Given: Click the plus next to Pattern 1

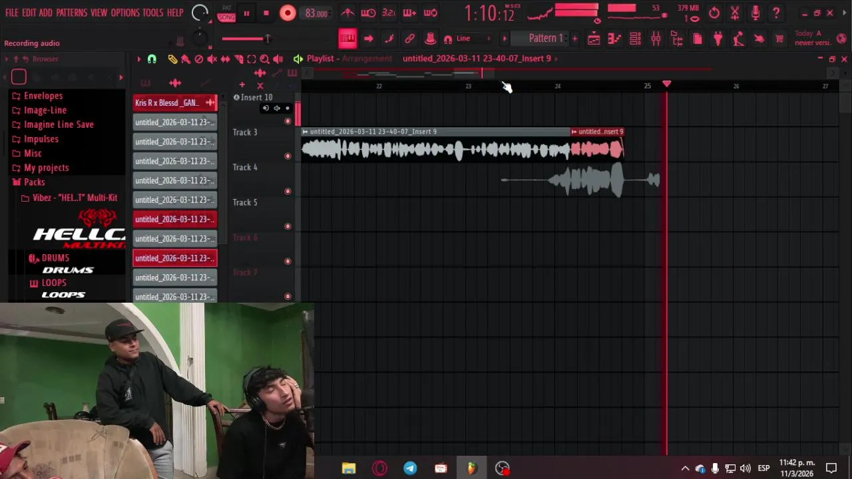Looking at the screenshot, I should (x=574, y=39).
